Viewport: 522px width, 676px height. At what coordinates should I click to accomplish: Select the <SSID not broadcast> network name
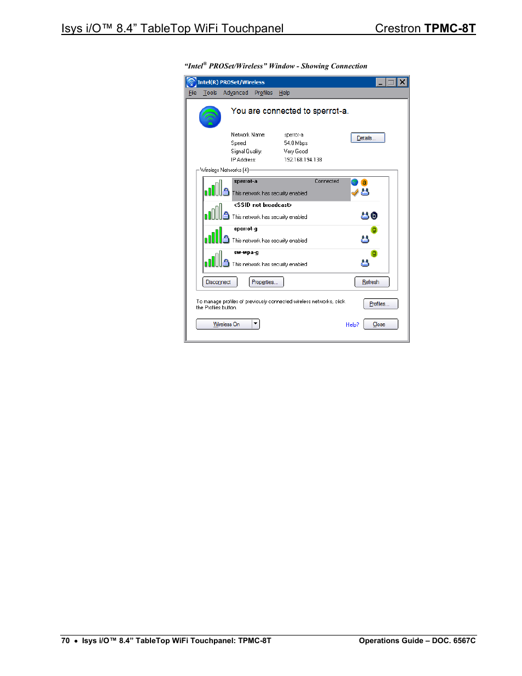coord(263,205)
